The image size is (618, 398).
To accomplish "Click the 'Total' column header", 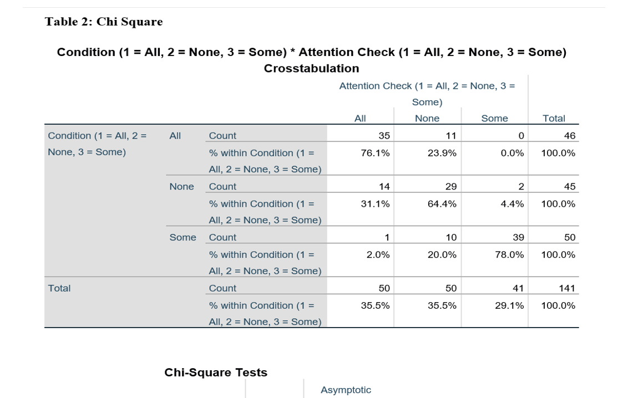I will click(x=554, y=118).
